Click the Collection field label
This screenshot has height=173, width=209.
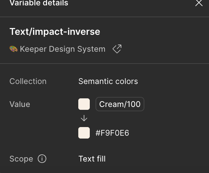[28, 81]
